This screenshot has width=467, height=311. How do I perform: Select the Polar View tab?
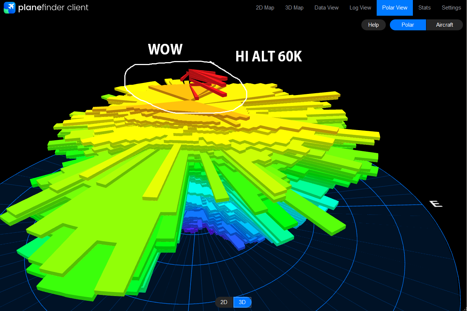coord(395,8)
